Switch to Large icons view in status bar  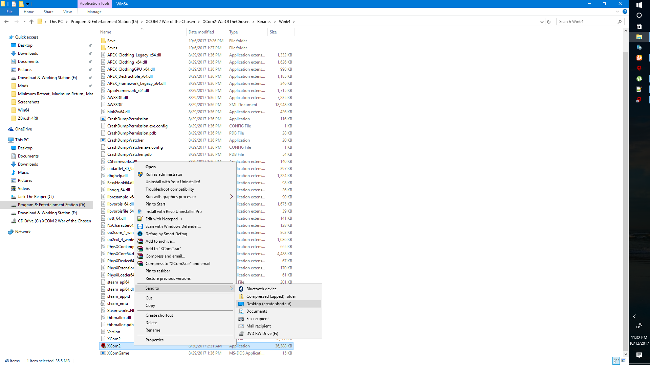pyautogui.click(x=624, y=361)
